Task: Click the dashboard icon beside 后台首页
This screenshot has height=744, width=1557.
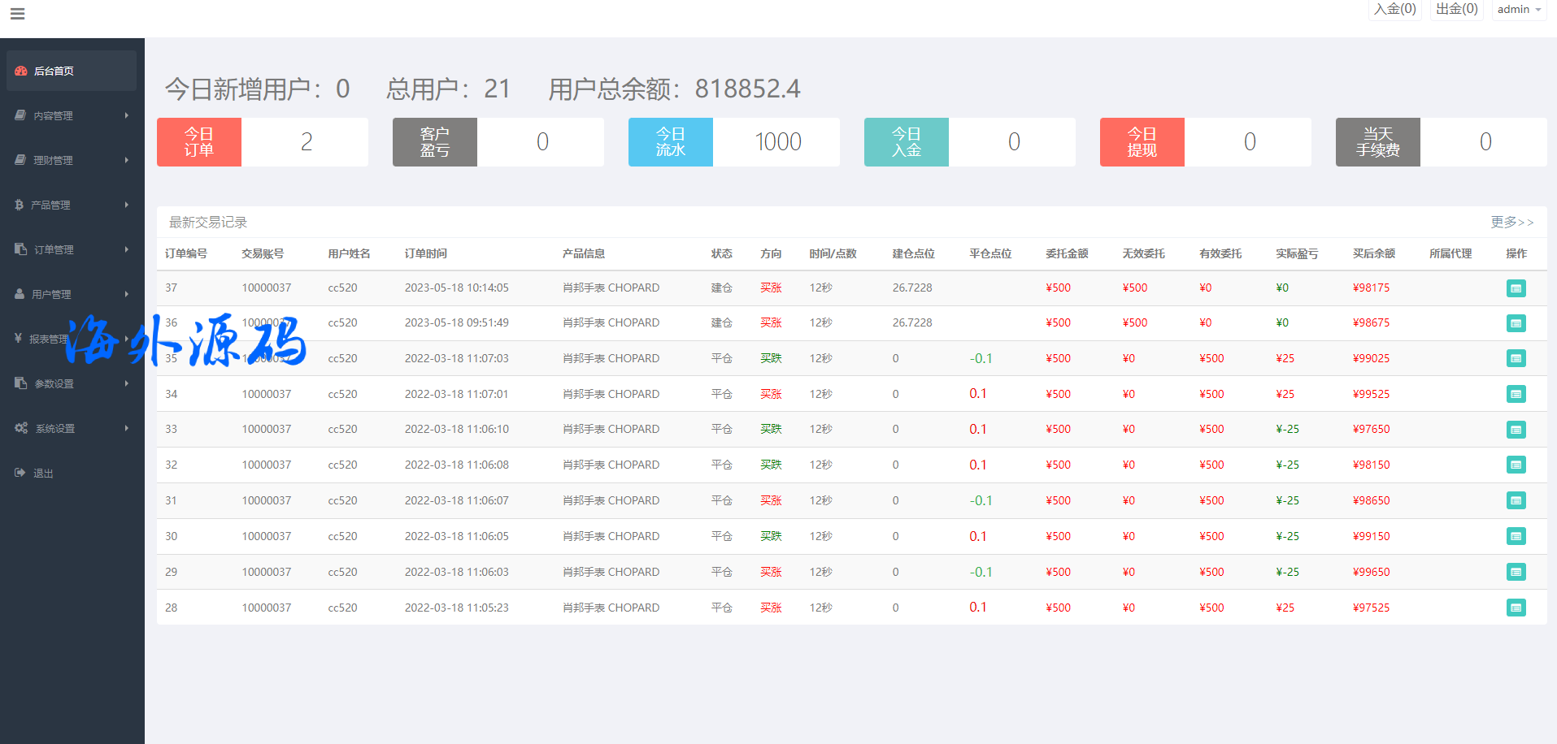Action: (21, 71)
